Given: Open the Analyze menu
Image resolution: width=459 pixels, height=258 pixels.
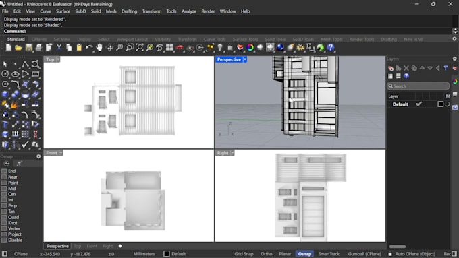Looking at the screenshot, I should (x=189, y=11).
